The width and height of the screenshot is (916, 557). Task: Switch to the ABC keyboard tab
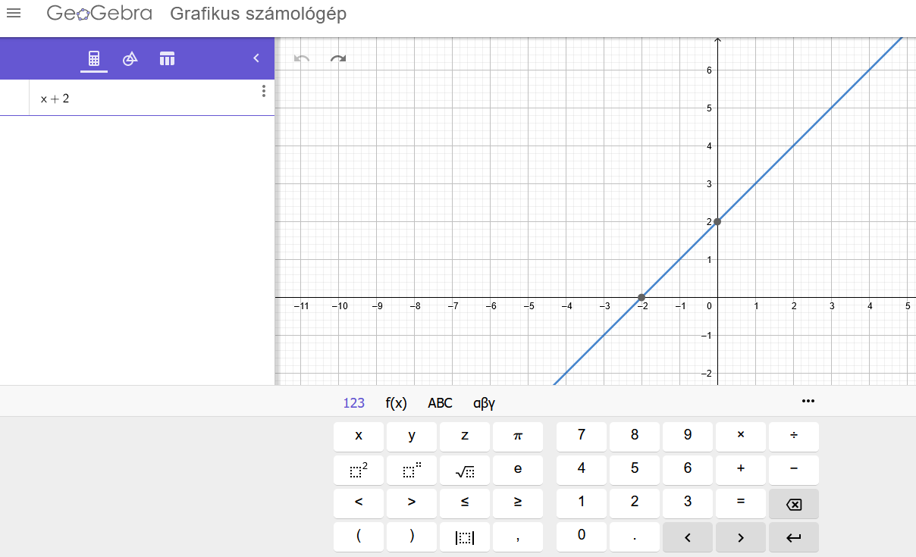click(440, 403)
